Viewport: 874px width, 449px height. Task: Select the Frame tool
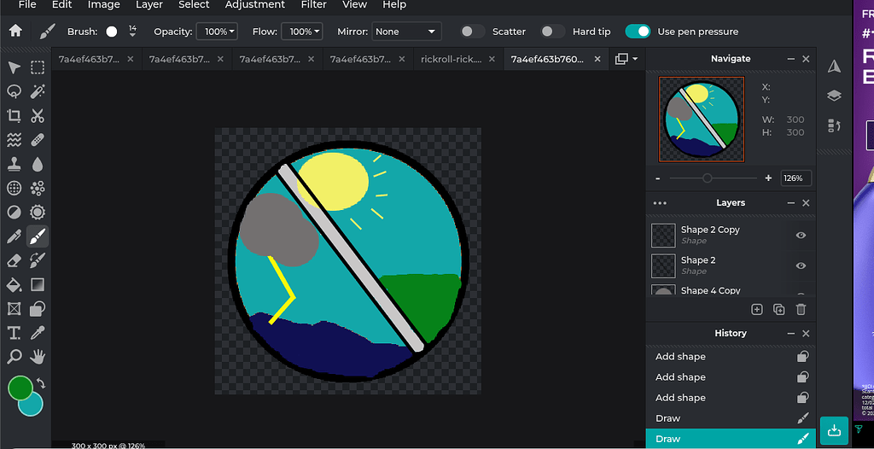14,308
